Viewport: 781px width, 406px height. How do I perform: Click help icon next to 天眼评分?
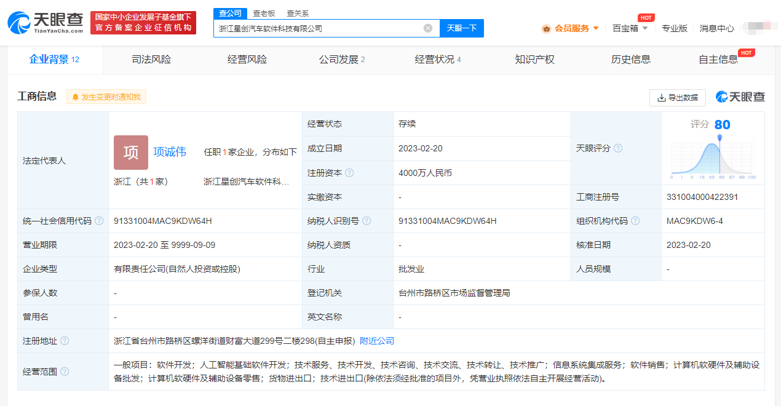click(618, 148)
